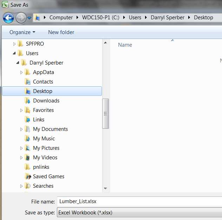The height and width of the screenshot is (220, 222).
Task: Expand the AppData folder tree node
Action: pos(21,72)
